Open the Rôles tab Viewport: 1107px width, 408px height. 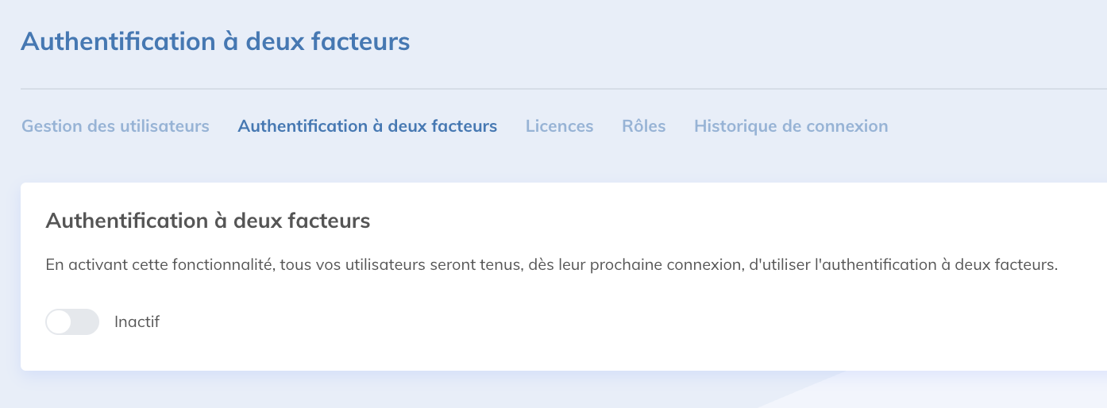click(x=643, y=126)
